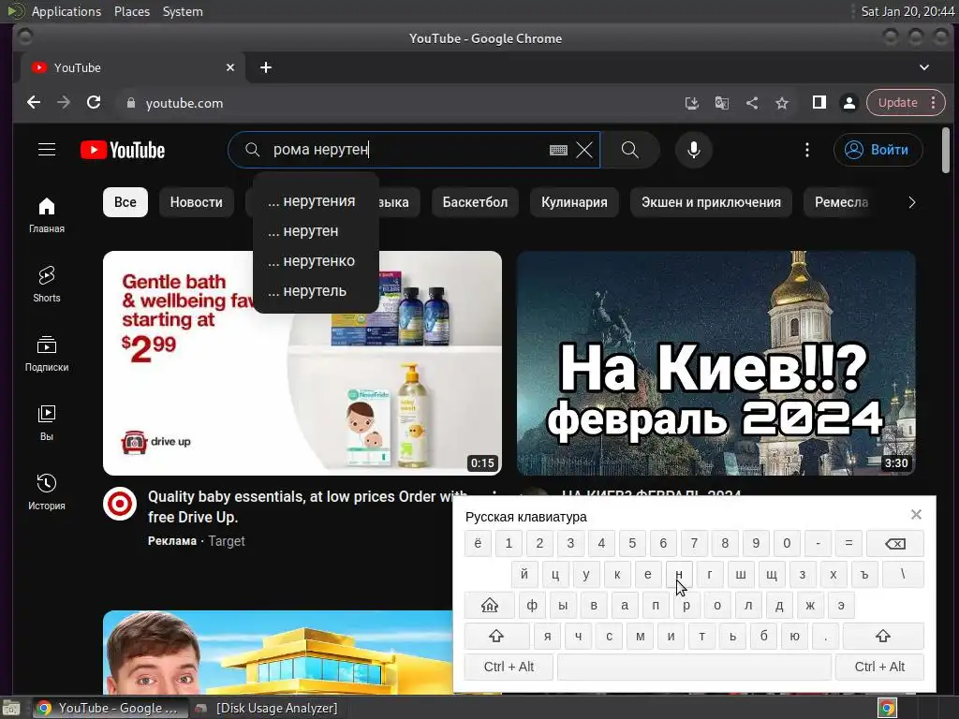This screenshot has width=959, height=719.
Task: Select Экшен и приключения chip
Action: pyautogui.click(x=712, y=202)
